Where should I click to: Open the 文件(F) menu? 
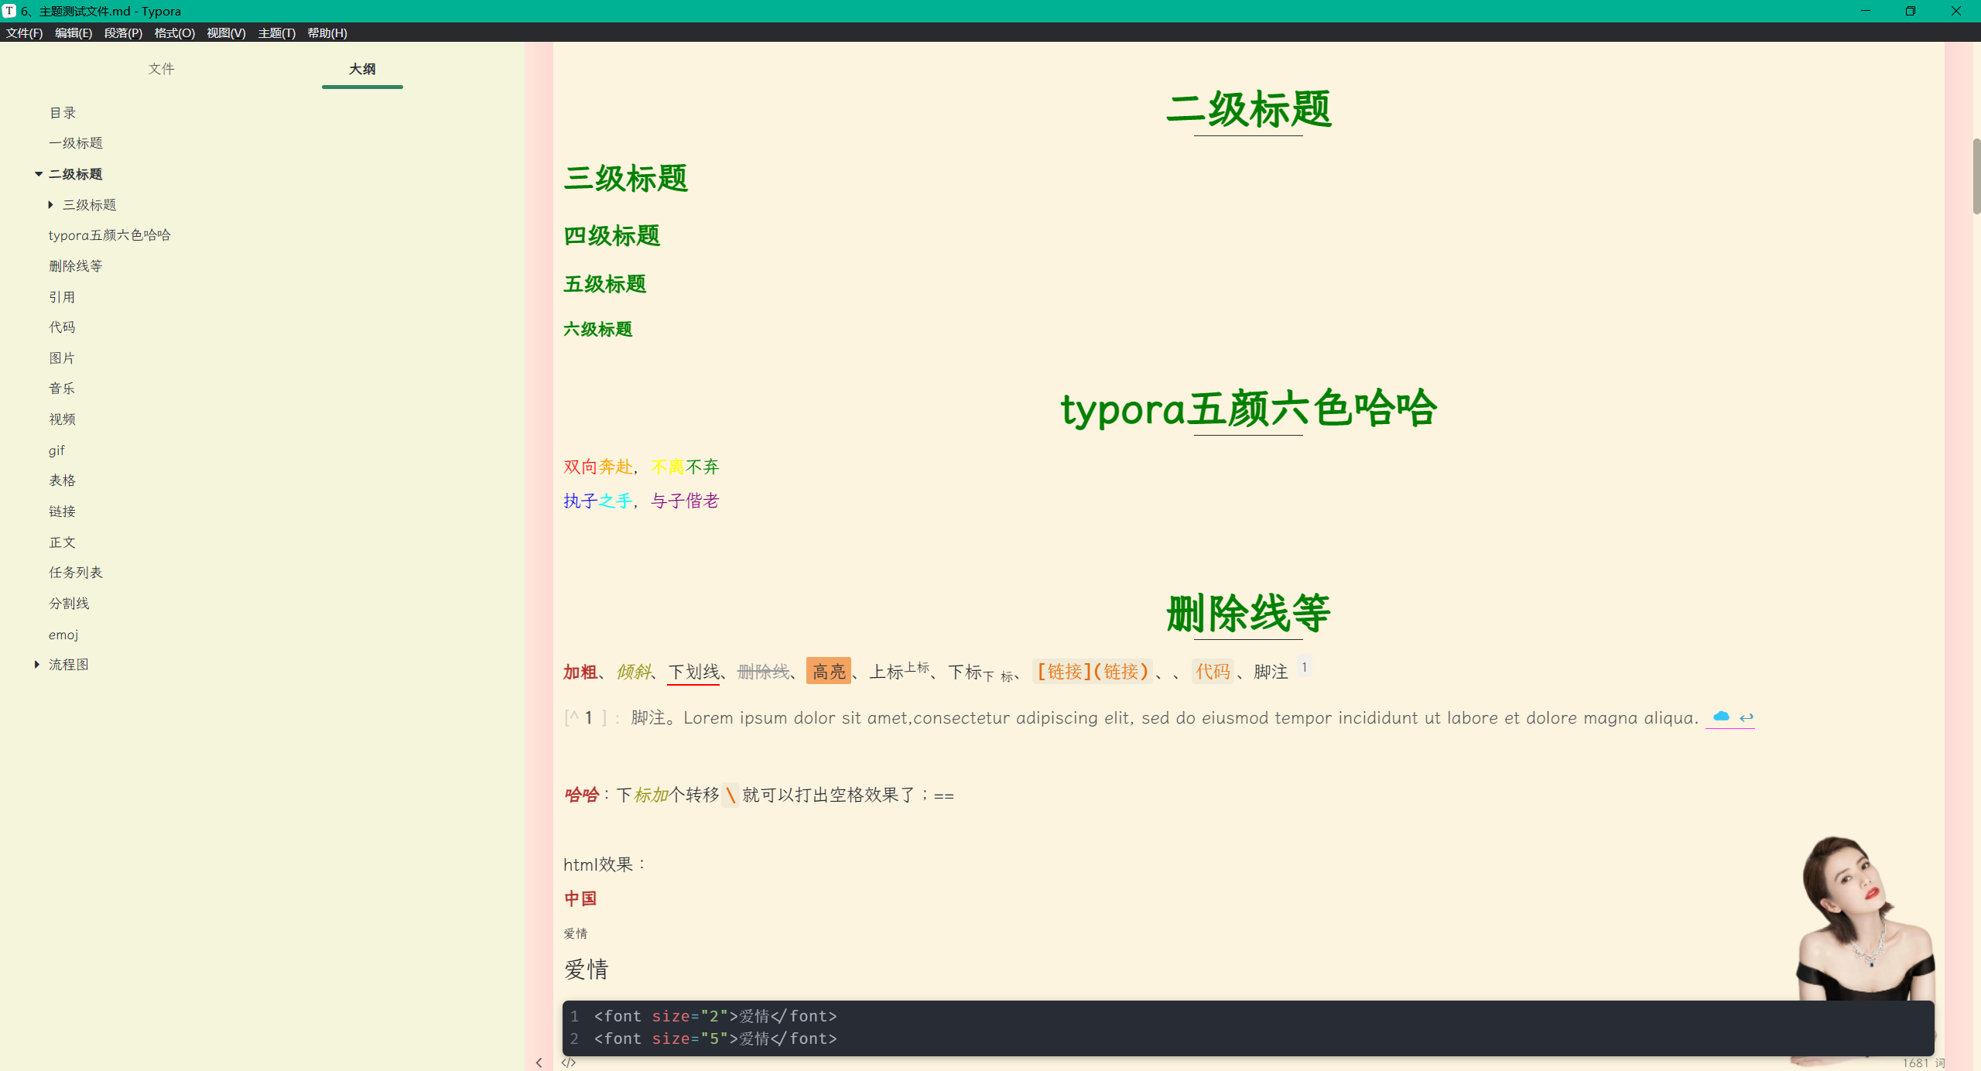pos(25,33)
